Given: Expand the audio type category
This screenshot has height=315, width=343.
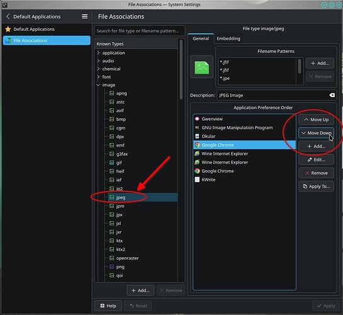Looking at the screenshot, I should point(98,61).
